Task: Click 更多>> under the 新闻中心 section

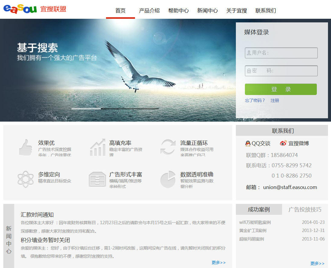Action: [x=218, y=263]
